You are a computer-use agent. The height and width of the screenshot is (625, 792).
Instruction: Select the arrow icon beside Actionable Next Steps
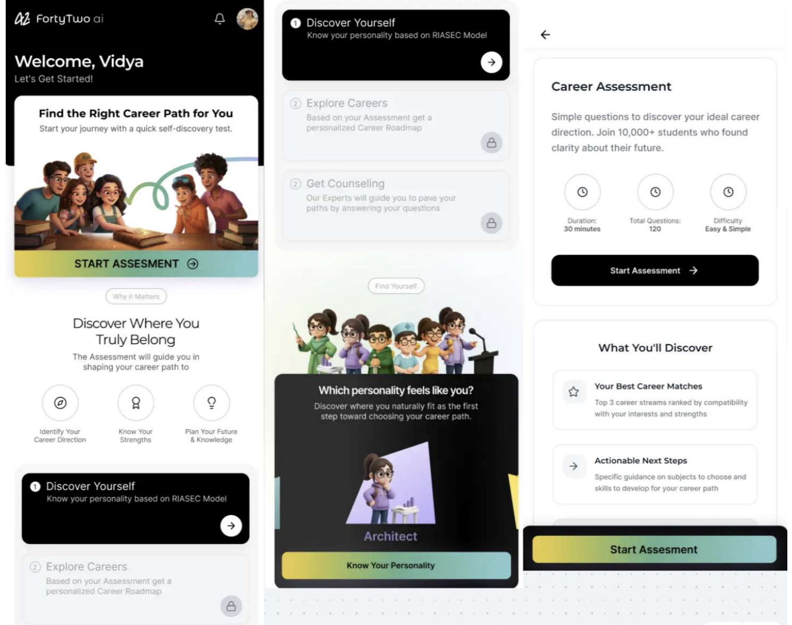573,466
